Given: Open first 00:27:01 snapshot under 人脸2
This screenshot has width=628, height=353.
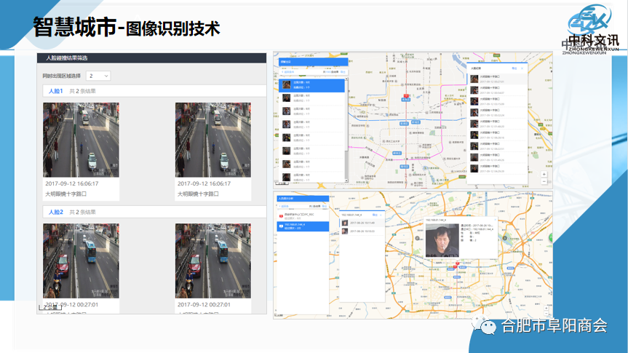Looking at the screenshot, I should (81, 261).
